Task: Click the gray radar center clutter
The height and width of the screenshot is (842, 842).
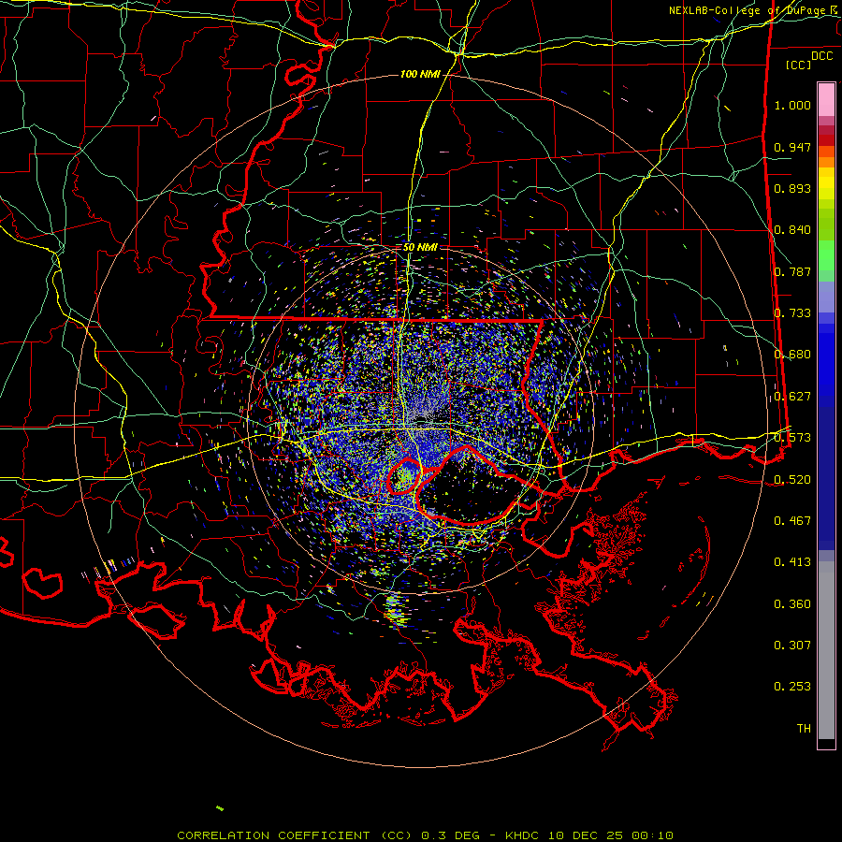Action: 424,416
